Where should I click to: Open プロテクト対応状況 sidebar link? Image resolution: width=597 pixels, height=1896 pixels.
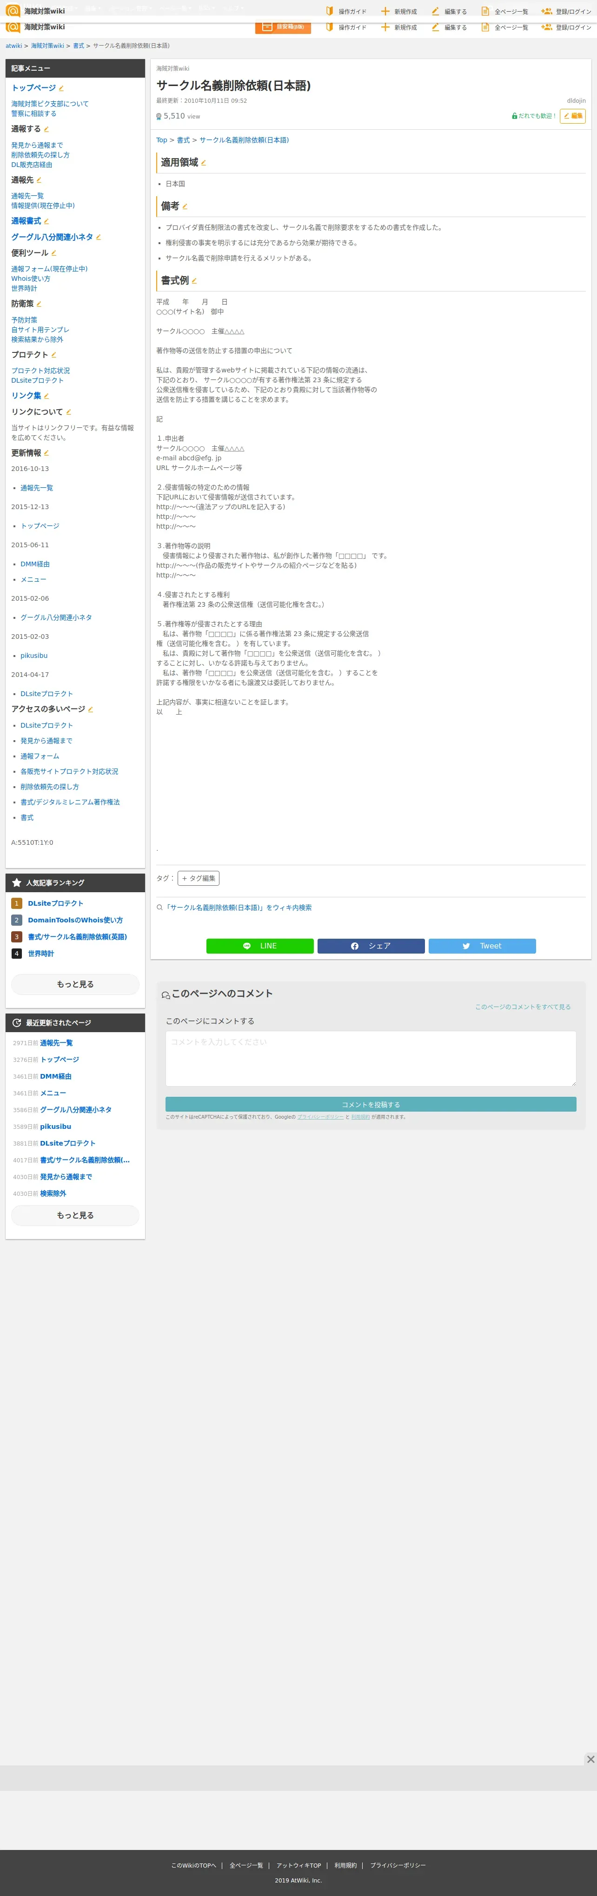tap(40, 371)
